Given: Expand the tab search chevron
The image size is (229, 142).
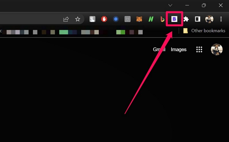Looking at the screenshot, I should tap(170, 5).
